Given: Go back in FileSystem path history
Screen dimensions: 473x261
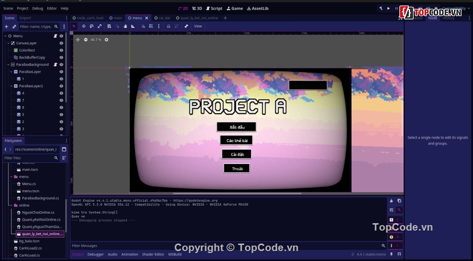Looking at the screenshot, I should pyautogui.click(x=5, y=149).
